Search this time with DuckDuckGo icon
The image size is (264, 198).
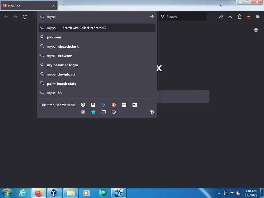[x=114, y=105]
